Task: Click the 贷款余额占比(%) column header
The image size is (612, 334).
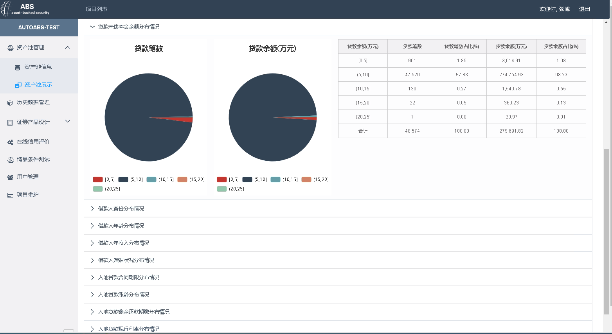Action: [561, 47]
